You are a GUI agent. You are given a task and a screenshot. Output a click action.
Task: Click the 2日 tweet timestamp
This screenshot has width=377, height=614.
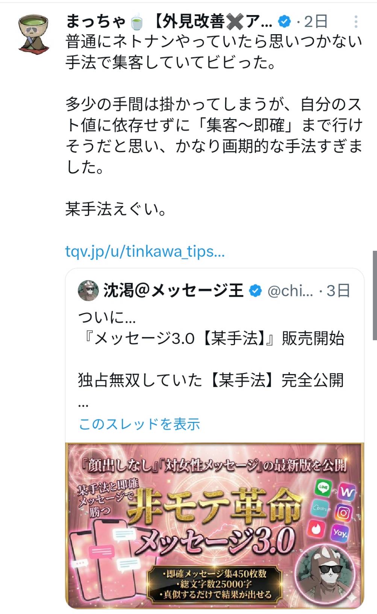(315, 22)
